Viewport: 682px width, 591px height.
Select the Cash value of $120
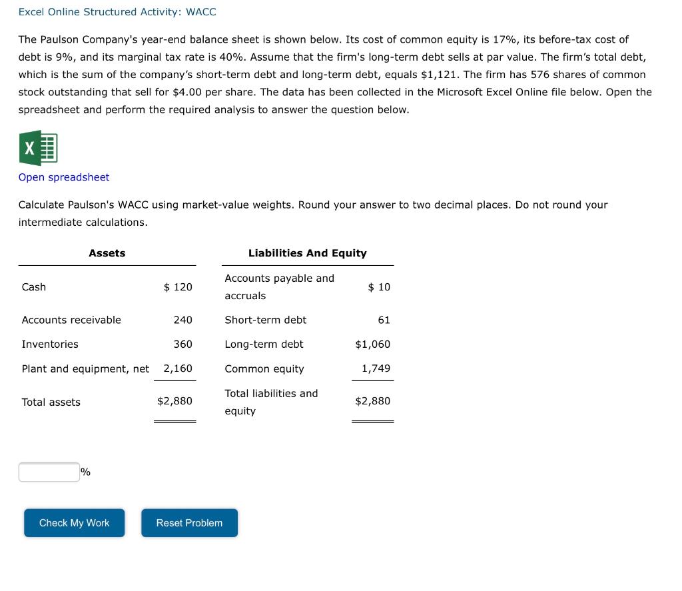pos(176,287)
